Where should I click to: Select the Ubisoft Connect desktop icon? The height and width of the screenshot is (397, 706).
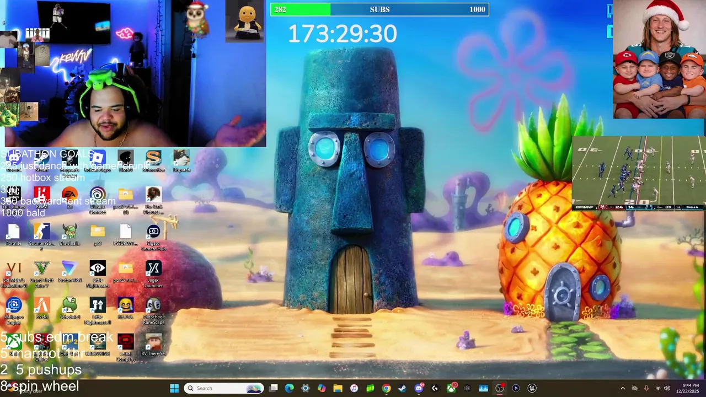click(x=98, y=201)
